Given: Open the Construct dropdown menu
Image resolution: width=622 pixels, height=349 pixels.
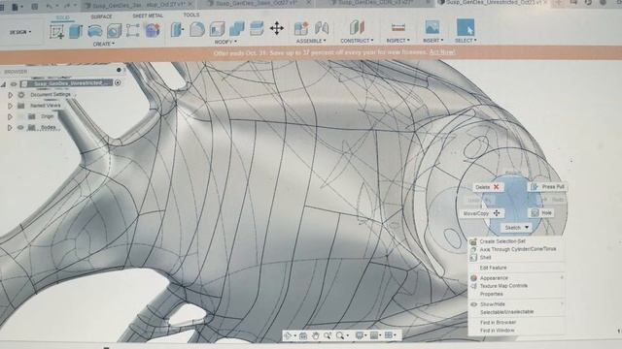Looking at the screenshot, I should tap(357, 41).
